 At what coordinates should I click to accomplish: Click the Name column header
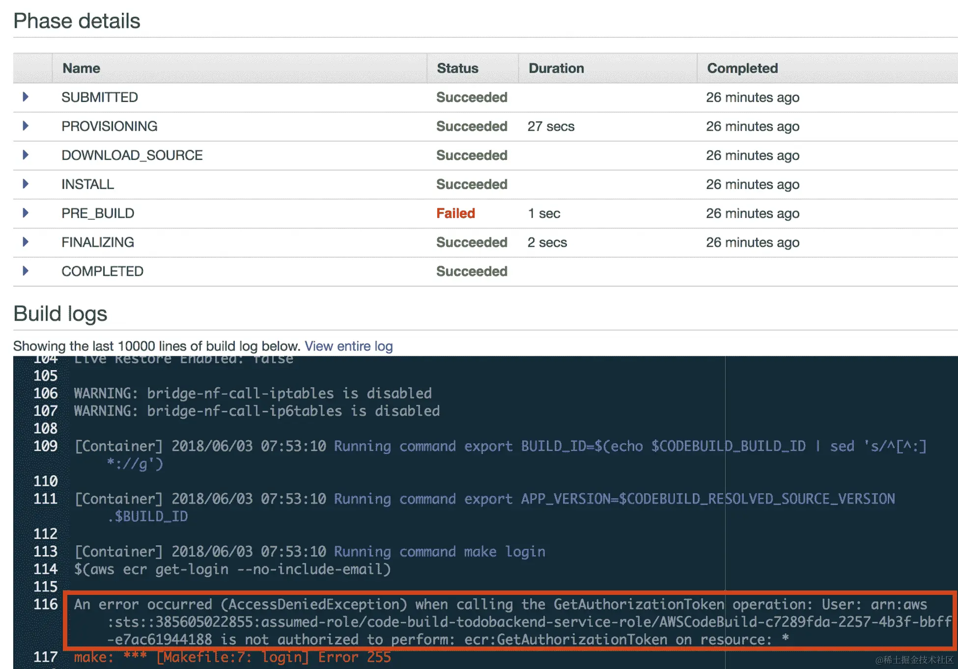[81, 68]
